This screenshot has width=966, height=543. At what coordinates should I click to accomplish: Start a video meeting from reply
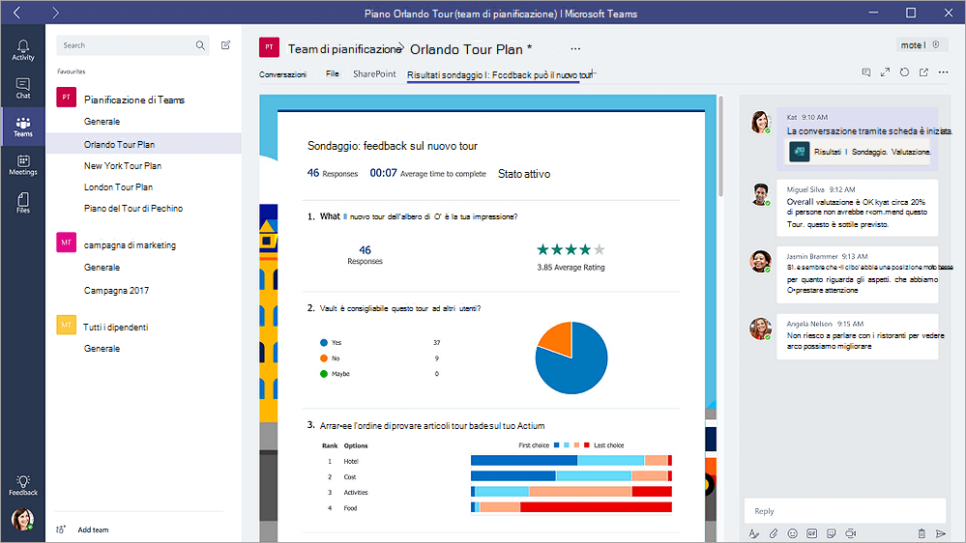851,533
